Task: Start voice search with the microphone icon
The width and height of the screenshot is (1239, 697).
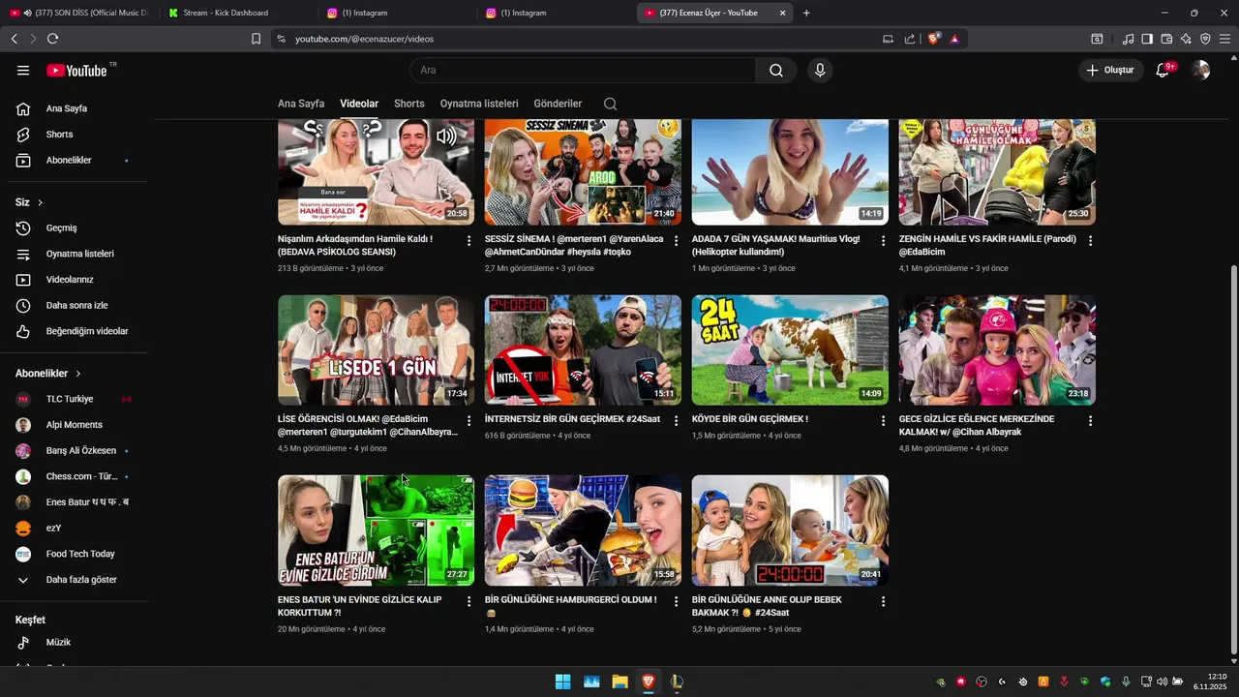Action: [820, 71]
